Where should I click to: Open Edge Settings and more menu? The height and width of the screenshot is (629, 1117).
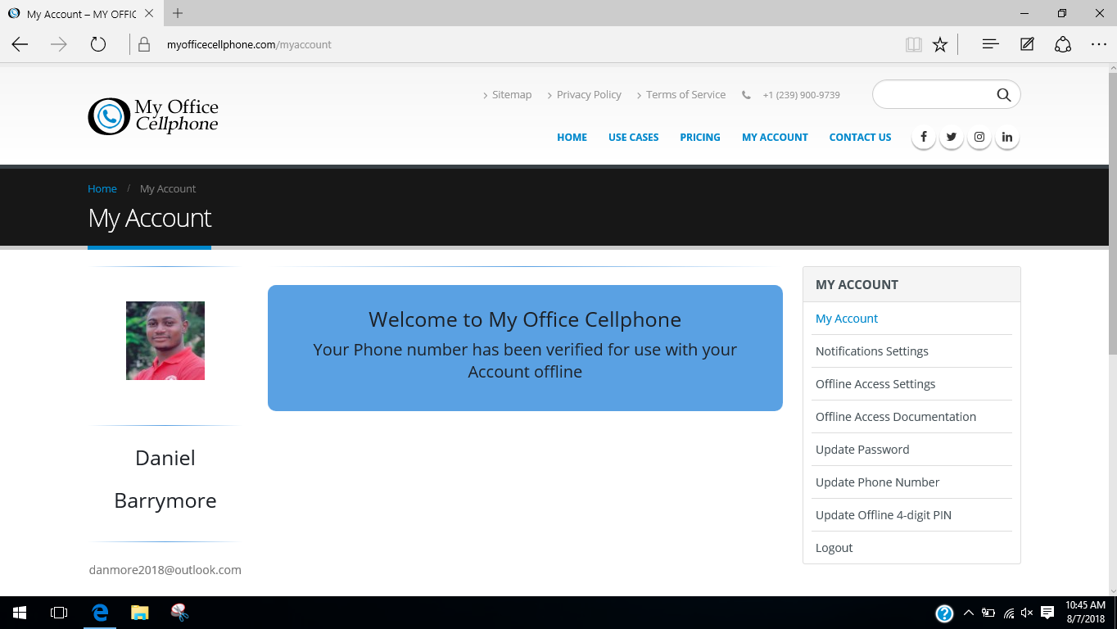(1099, 44)
